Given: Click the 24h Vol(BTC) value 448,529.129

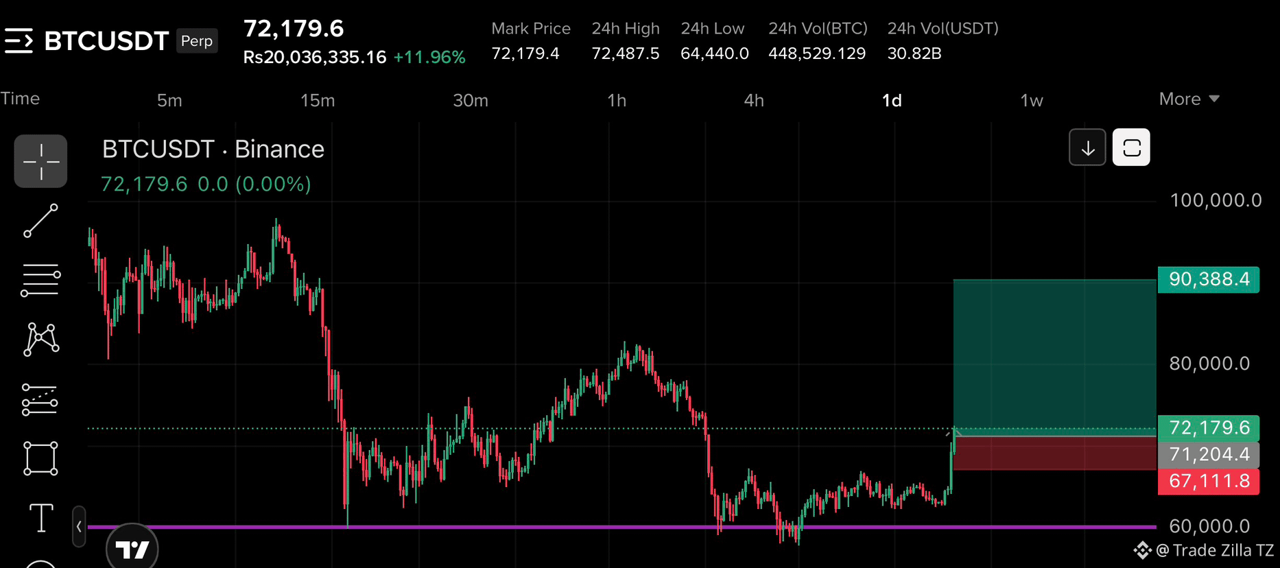Looking at the screenshot, I should tap(817, 54).
